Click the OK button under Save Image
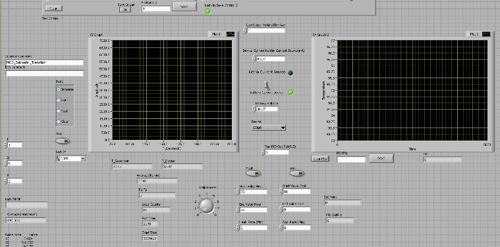The height and width of the screenshot is (247, 500). click(125, 10)
